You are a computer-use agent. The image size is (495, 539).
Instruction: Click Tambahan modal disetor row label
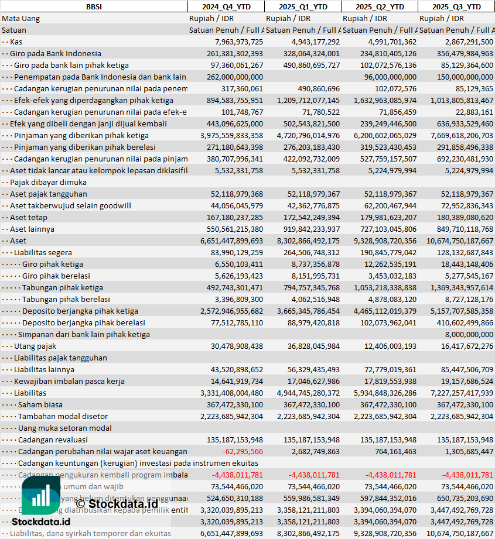63,416
